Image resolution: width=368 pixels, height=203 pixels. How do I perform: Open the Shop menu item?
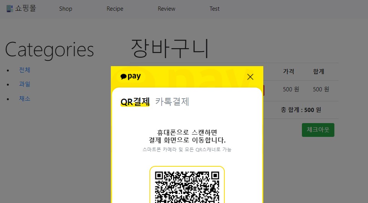tap(65, 9)
